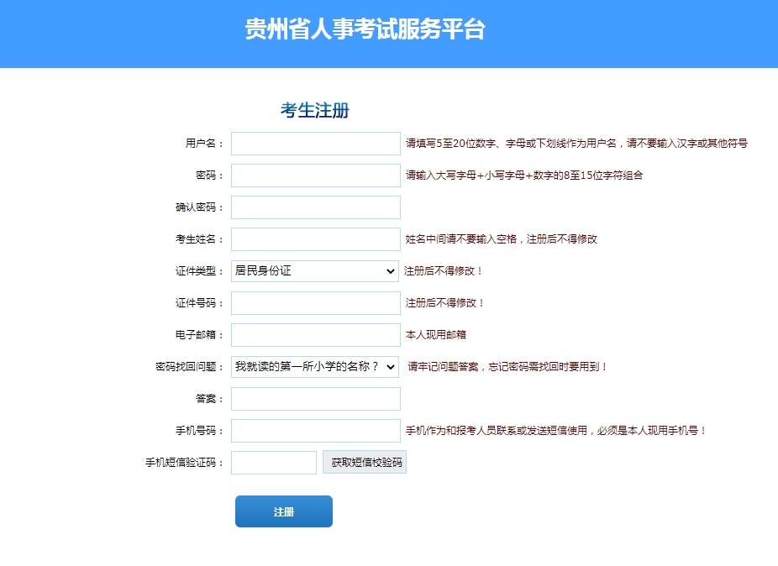
Task: Open the 证件类型 dropdown showing 居民身份证
Action: 315,271
